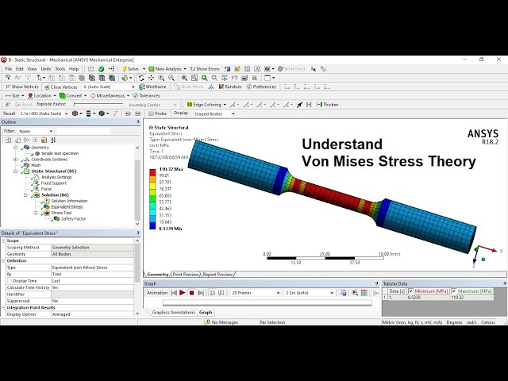
Task: Click the red maximum legend color band
Action: pos(152,172)
